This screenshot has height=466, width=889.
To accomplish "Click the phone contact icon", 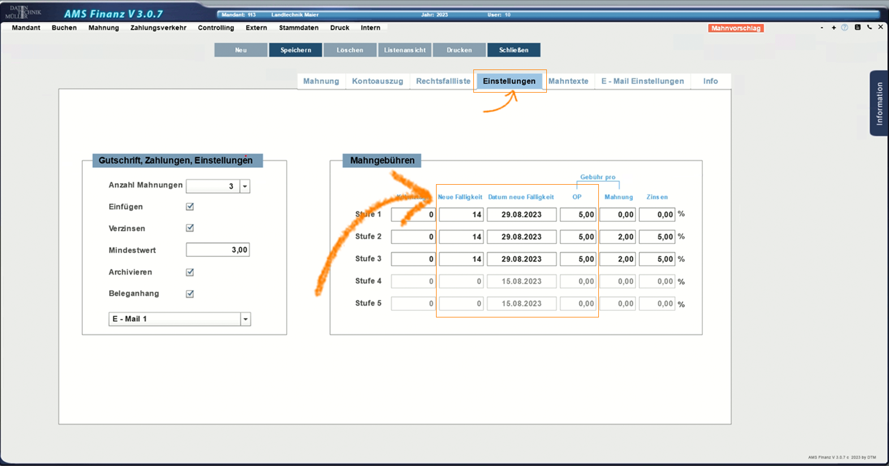I will (x=869, y=27).
